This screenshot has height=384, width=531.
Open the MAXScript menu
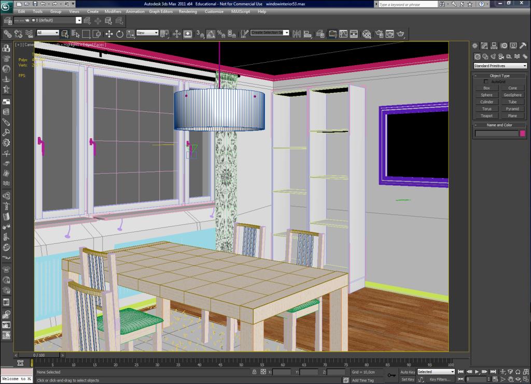(241, 11)
